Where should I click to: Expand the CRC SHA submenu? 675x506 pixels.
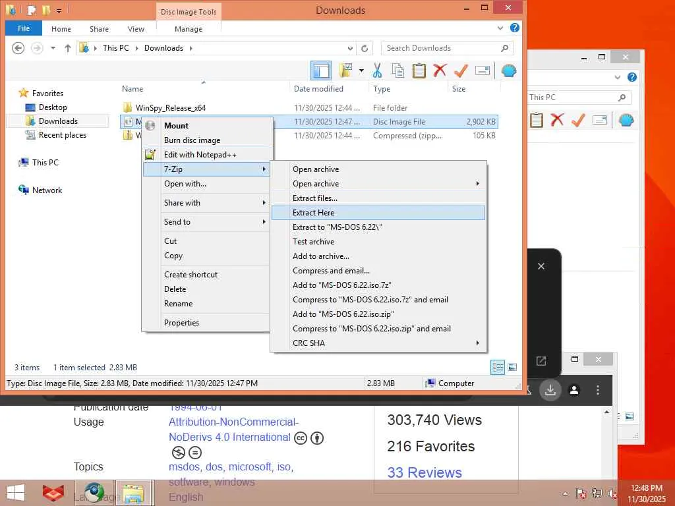(378, 343)
